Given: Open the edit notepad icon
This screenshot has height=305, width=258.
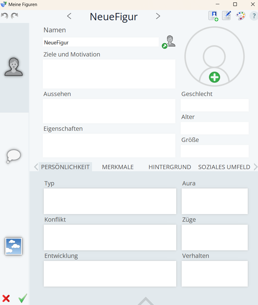Looking at the screenshot, I should [227, 16].
